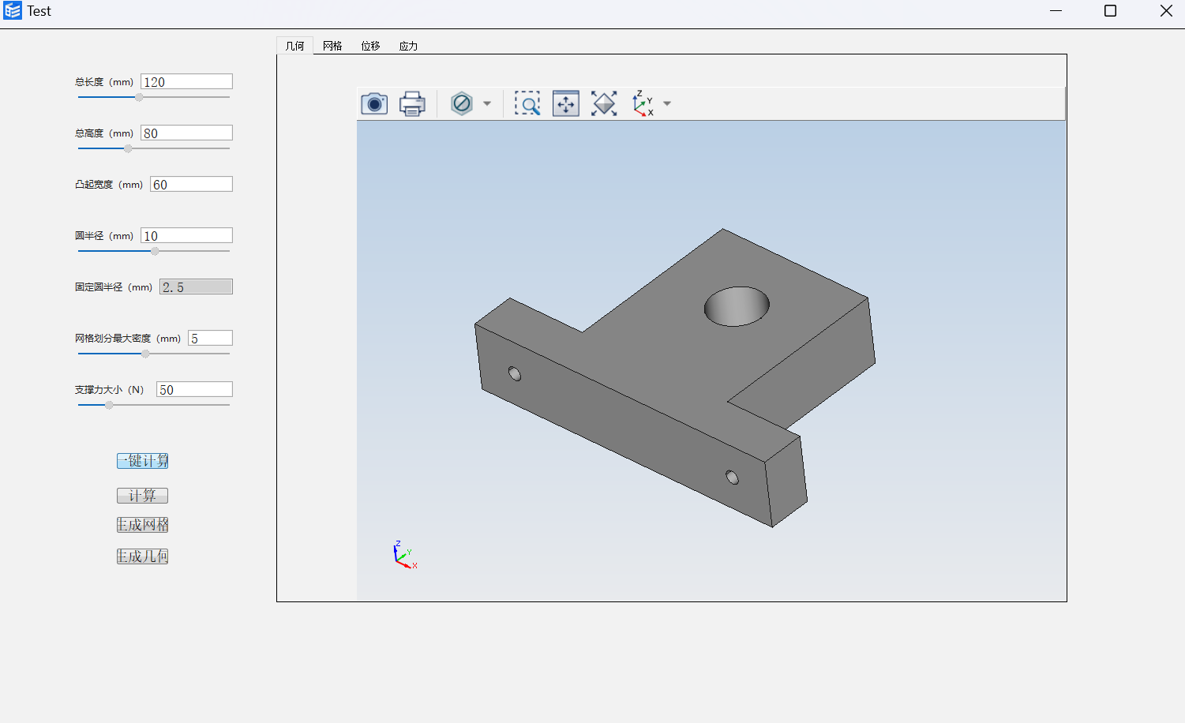Focus the 凸起宽度 input field showing 60

(191, 184)
